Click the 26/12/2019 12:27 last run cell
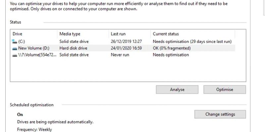The height and width of the screenshot is (132, 265). (126, 42)
